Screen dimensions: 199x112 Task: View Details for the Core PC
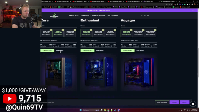pyautogui.click(x=60, y=50)
